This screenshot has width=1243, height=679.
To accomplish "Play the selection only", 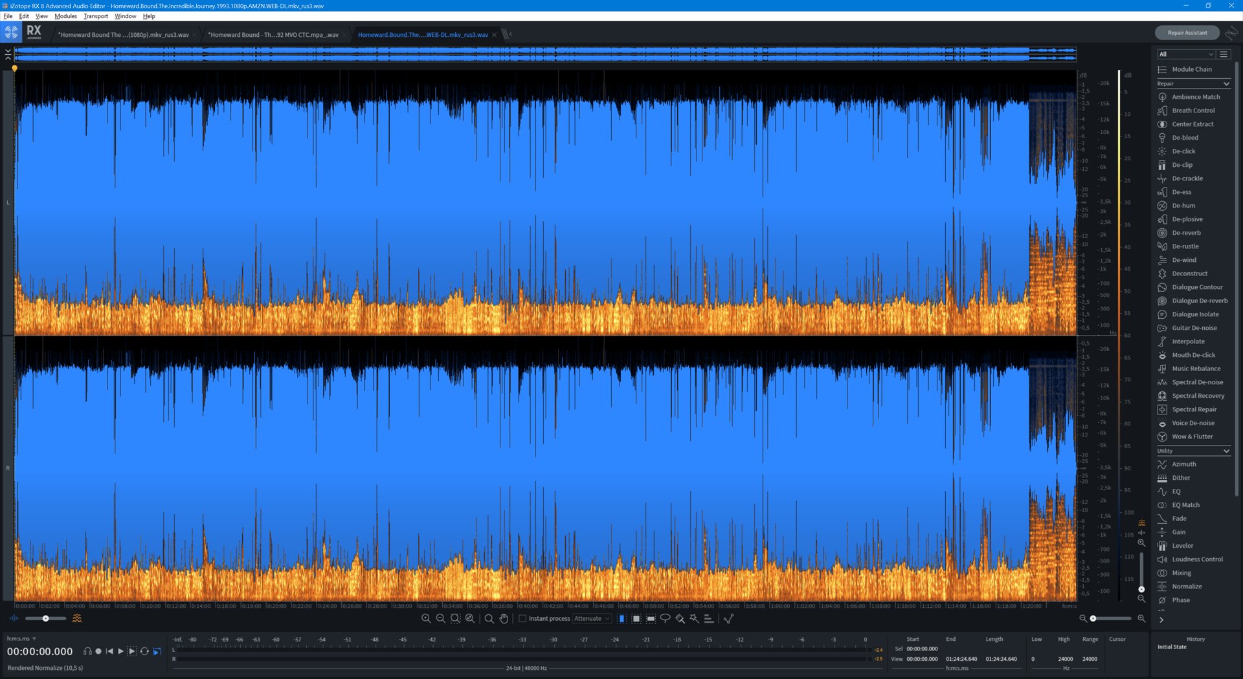I will pyautogui.click(x=132, y=651).
